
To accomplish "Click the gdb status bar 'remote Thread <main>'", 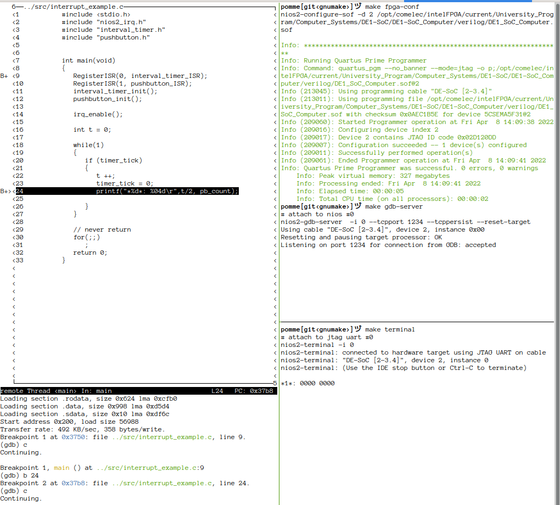I will point(38,391).
